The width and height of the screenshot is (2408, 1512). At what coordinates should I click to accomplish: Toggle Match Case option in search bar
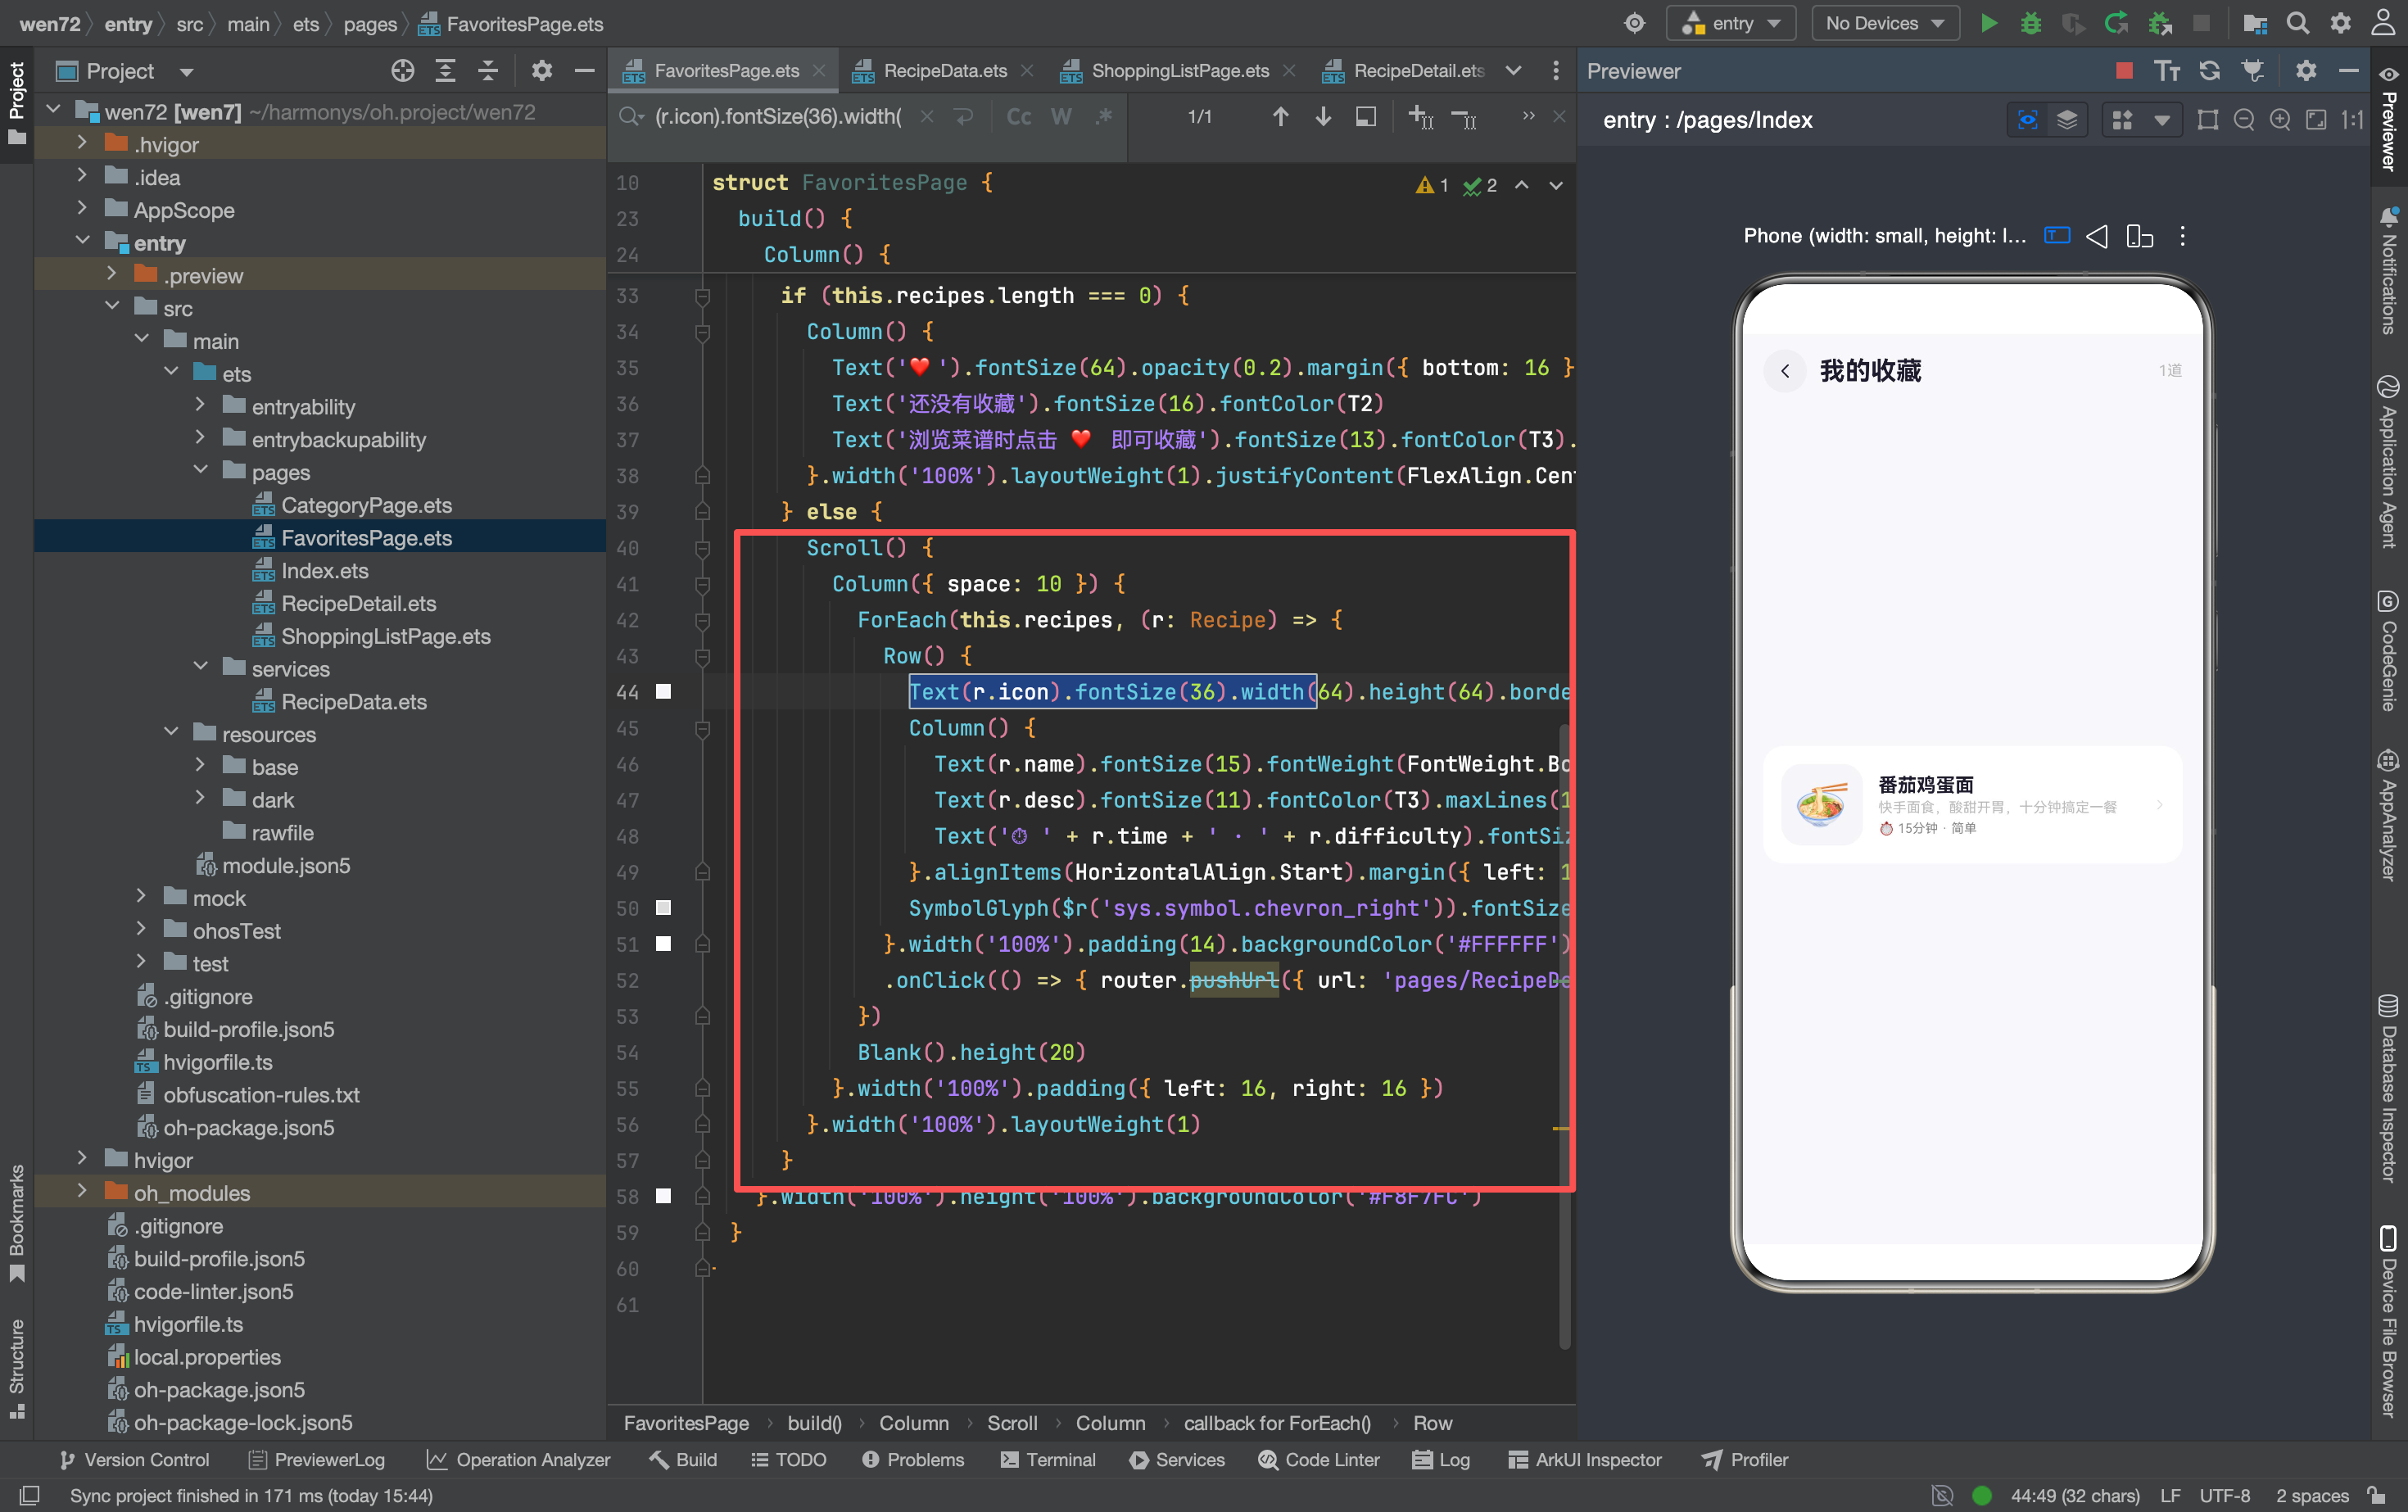(1019, 117)
